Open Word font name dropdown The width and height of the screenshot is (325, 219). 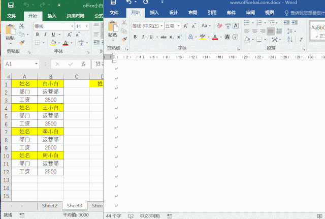[x=161, y=26]
